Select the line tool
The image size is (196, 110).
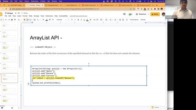[38, 20]
